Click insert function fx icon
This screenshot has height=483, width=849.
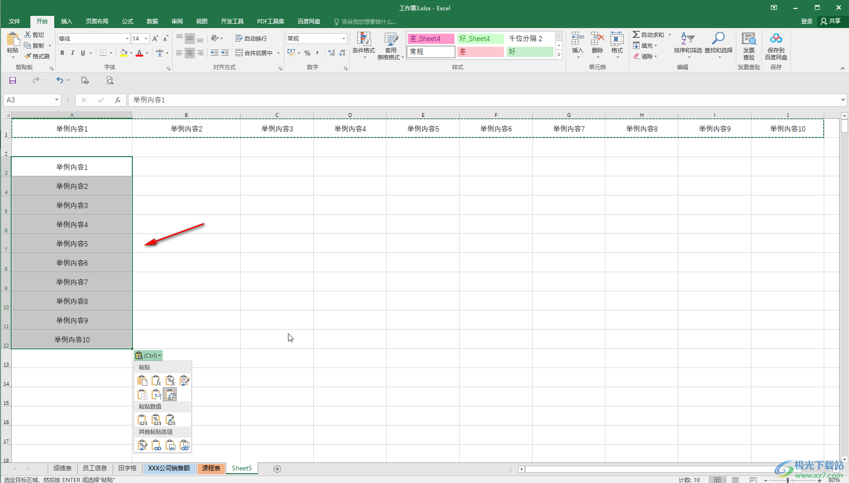tap(118, 100)
